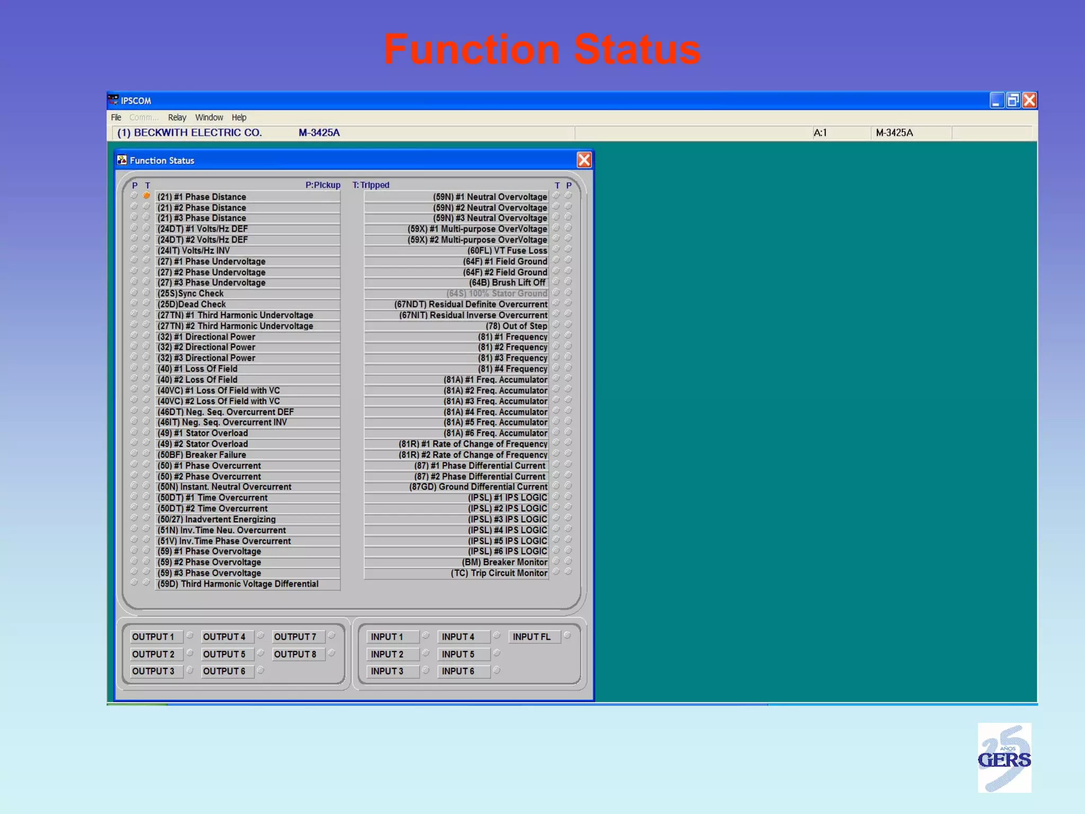Select (81R) #1 Rate of Change of Frequency
The width and height of the screenshot is (1085, 814).
pos(456,444)
